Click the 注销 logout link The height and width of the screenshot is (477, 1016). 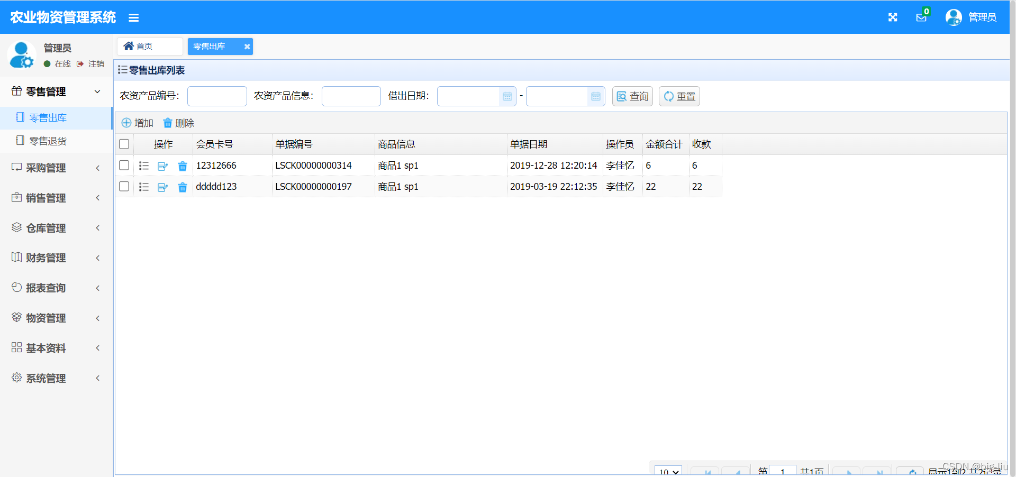pos(96,64)
